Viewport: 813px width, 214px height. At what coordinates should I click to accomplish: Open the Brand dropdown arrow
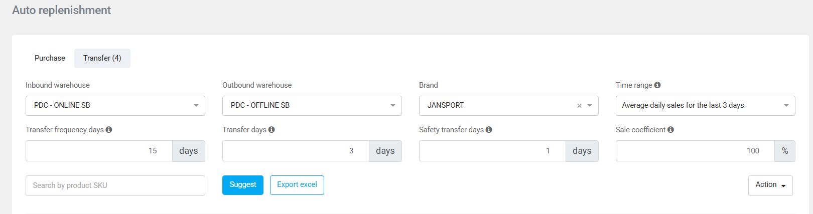tap(590, 106)
